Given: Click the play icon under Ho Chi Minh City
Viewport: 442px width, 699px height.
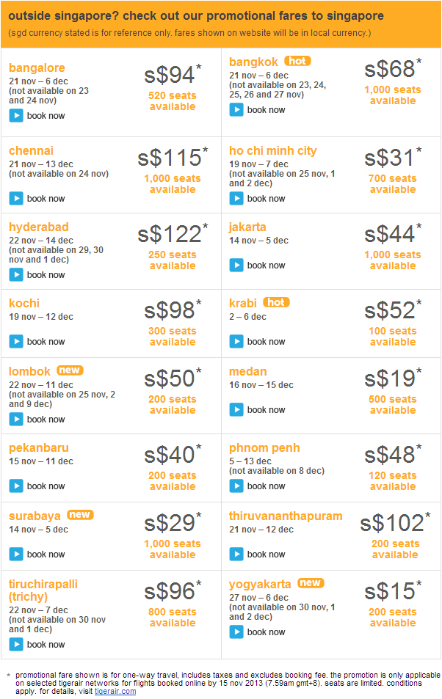Looking at the screenshot, I should point(236,198).
